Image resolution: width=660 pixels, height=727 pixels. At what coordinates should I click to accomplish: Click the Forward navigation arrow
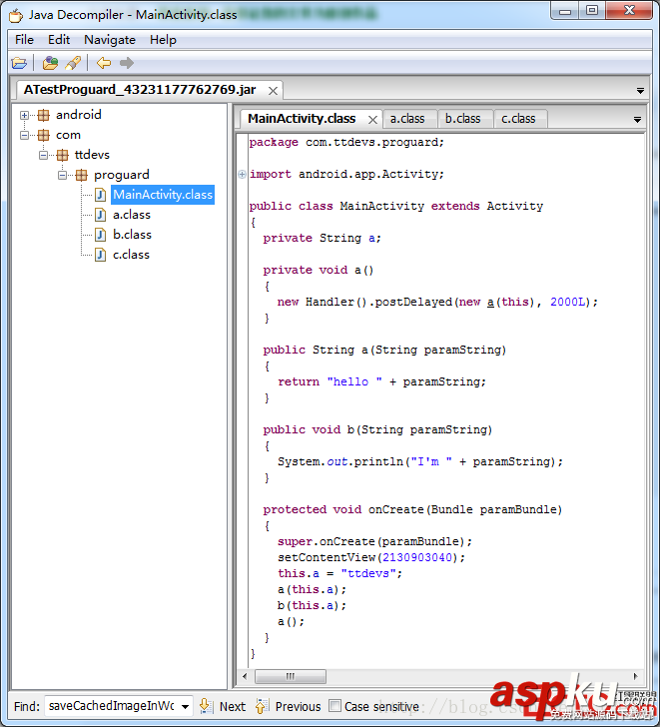(x=127, y=63)
